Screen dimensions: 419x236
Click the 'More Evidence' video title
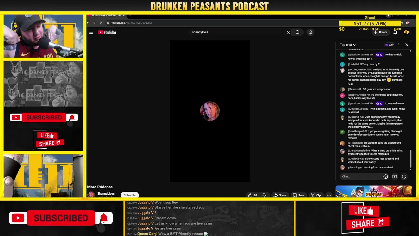(x=100, y=187)
